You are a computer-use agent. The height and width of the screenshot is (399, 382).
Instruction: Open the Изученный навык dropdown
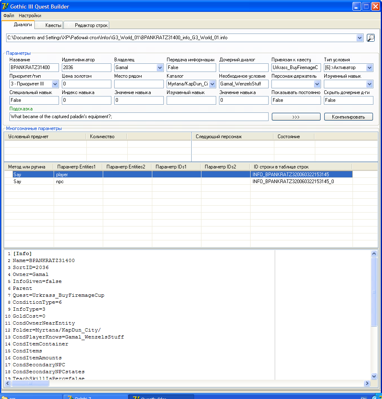369,84
